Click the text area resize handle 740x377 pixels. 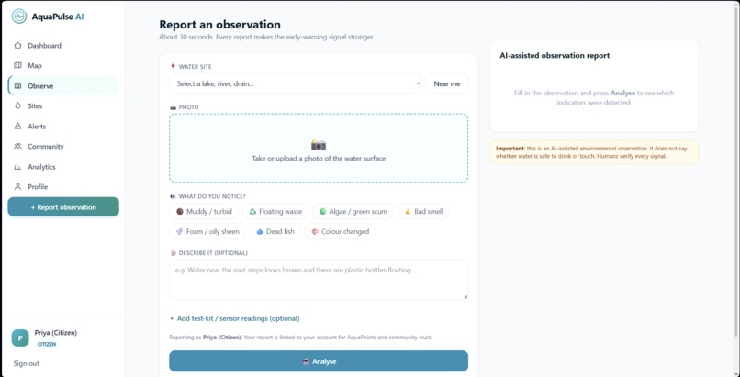[x=465, y=296]
